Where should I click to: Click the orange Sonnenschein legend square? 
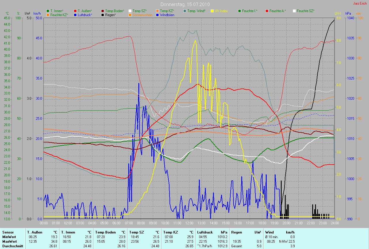130,15
